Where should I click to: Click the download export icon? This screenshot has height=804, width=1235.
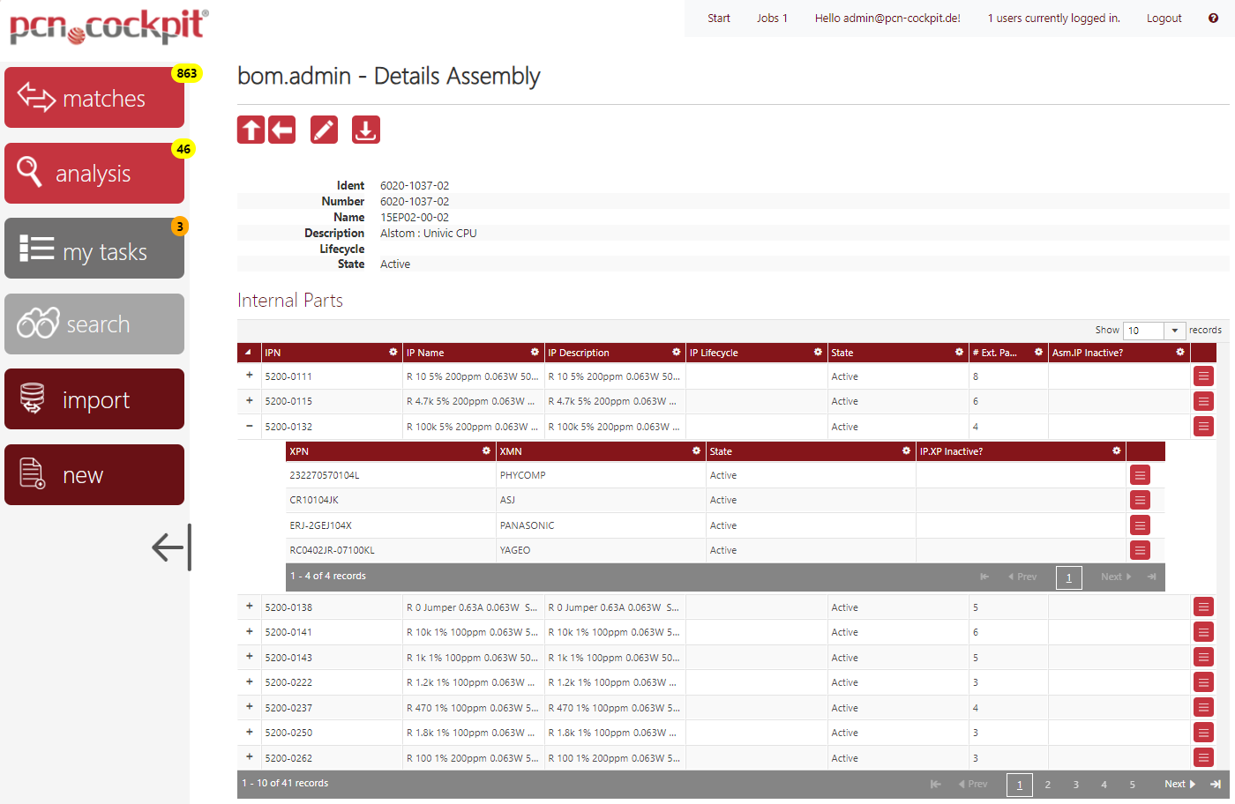[365, 130]
